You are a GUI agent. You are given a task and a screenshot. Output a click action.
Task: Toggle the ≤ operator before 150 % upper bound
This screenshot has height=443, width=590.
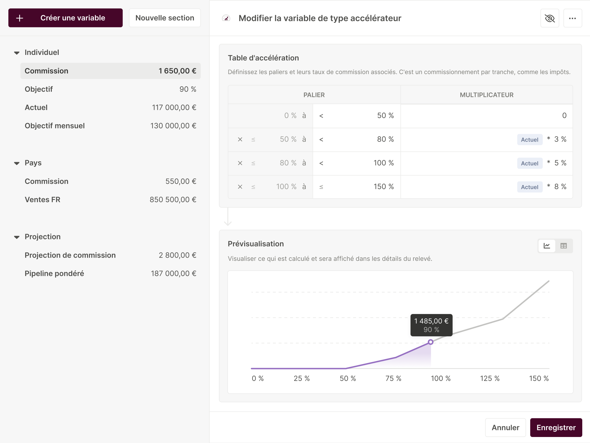[x=321, y=187]
